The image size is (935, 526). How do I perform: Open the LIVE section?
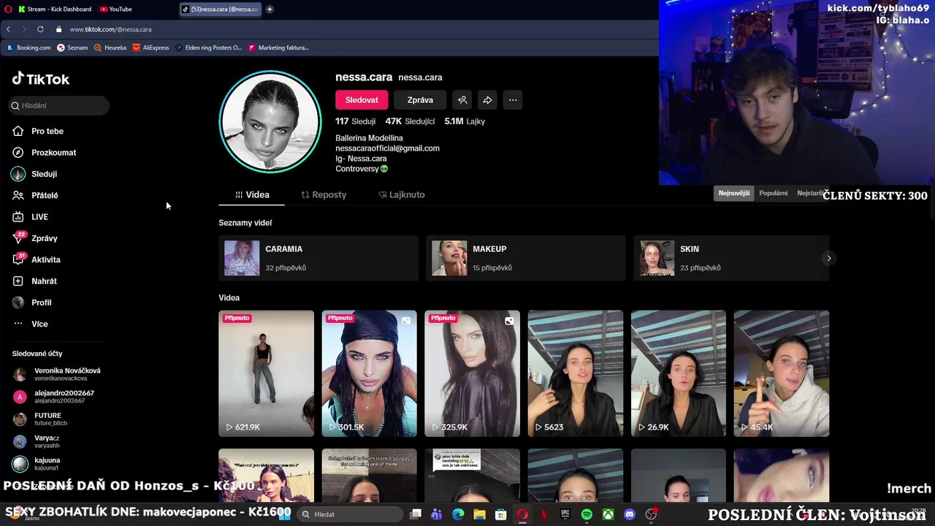click(x=30, y=217)
